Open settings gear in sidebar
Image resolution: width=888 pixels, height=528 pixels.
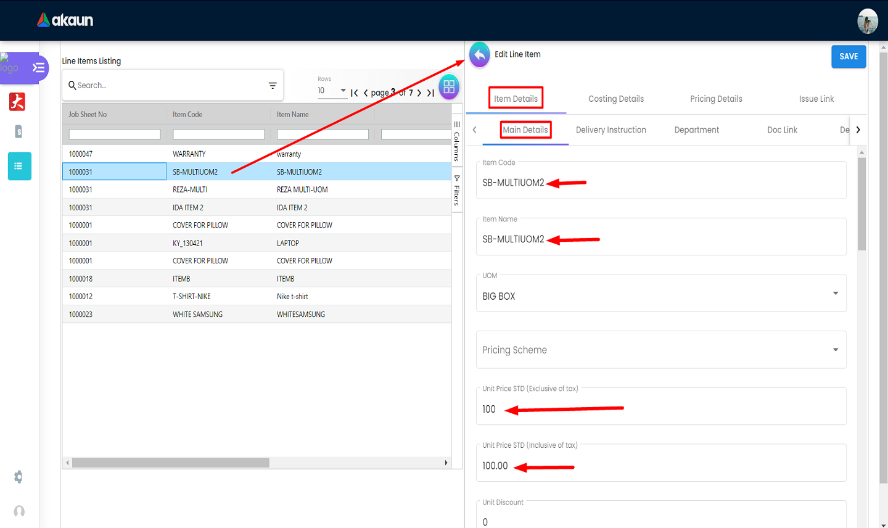coord(18,477)
